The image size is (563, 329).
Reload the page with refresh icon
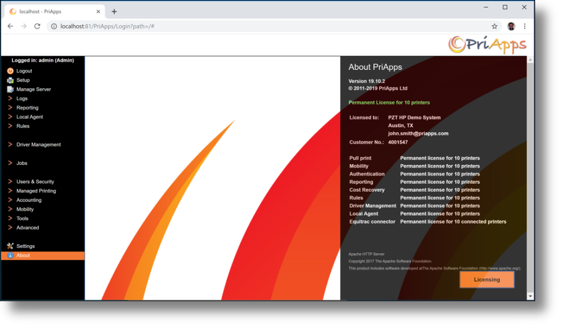click(x=37, y=26)
